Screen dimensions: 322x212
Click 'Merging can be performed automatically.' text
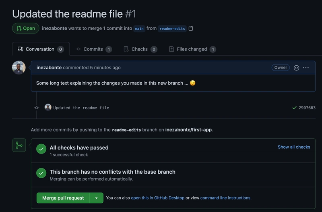click(x=91, y=179)
